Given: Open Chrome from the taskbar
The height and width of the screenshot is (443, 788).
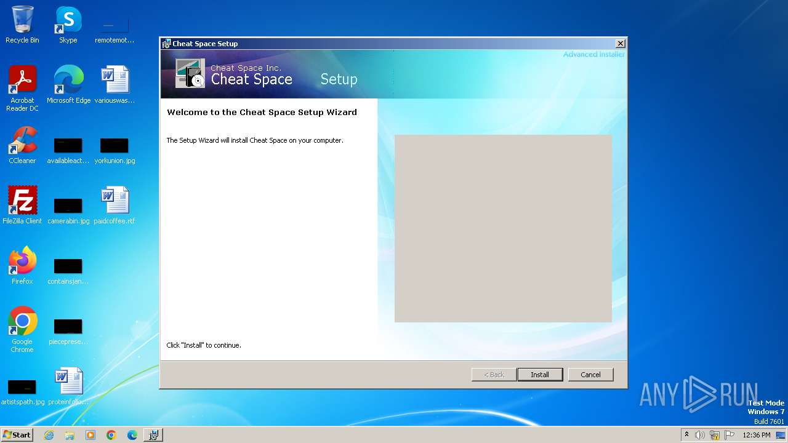Looking at the screenshot, I should coord(111,435).
